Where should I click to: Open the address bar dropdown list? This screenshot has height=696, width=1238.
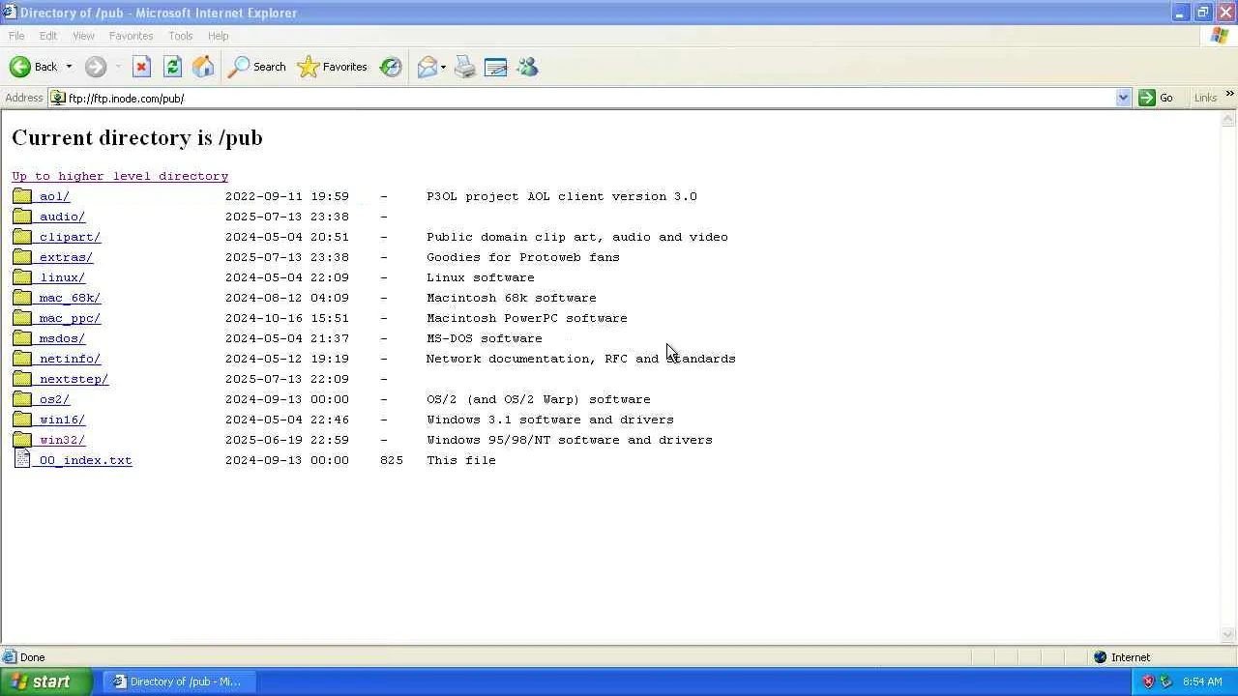(1123, 98)
